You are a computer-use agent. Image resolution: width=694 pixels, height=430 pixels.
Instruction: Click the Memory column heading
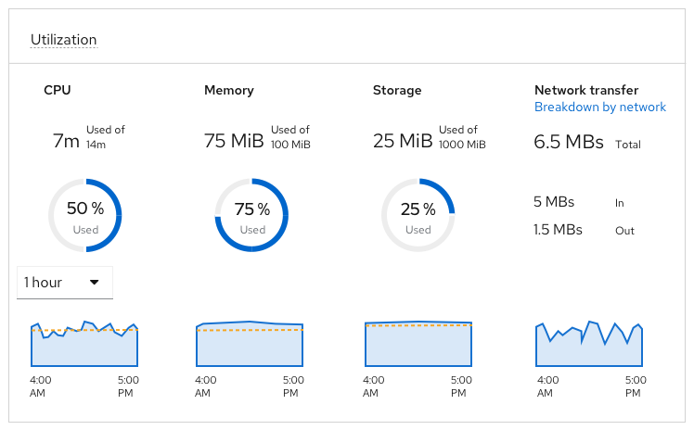click(x=228, y=90)
